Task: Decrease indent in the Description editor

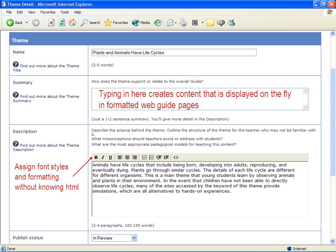Action: pos(159,157)
